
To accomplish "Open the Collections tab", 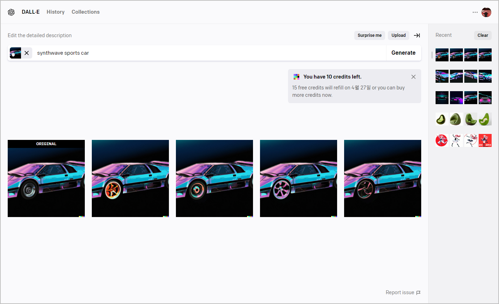I will (86, 12).
